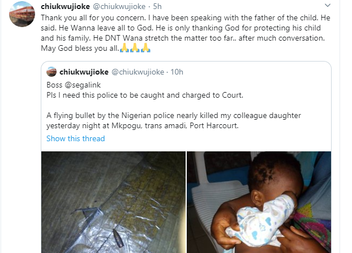Enlarge the bullet photo on the left
This screenshot has height=253, width=352.
coord(112,202)
